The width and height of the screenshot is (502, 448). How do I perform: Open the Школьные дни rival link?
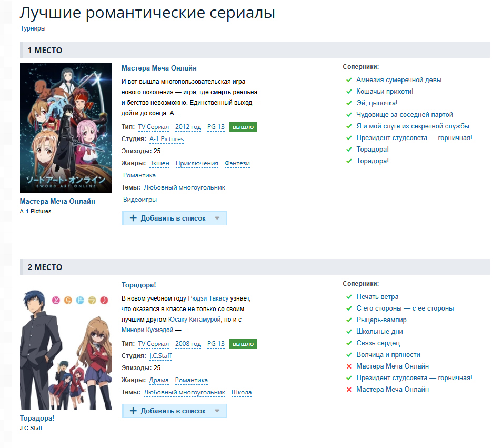(380, 332)
